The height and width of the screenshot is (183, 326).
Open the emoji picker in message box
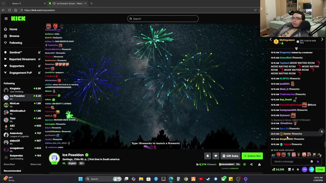click(312, 162)
